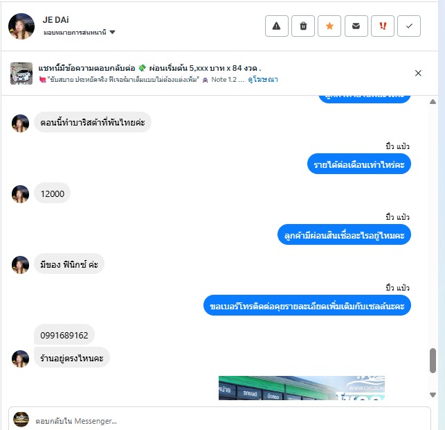Click scrollbar down arrow
Screen dimensions: 445x430
(433, 395)
